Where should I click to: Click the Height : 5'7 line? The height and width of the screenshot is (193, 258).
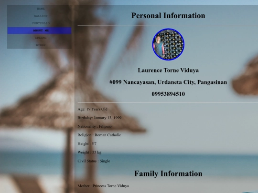87,144
